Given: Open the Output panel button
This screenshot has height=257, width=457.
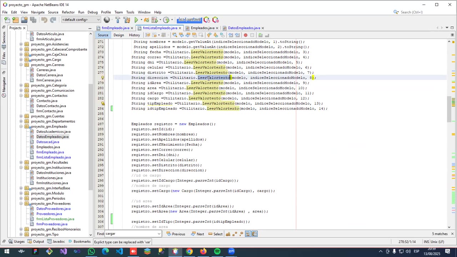Looking at the screenshot, I should coord(36,242).
